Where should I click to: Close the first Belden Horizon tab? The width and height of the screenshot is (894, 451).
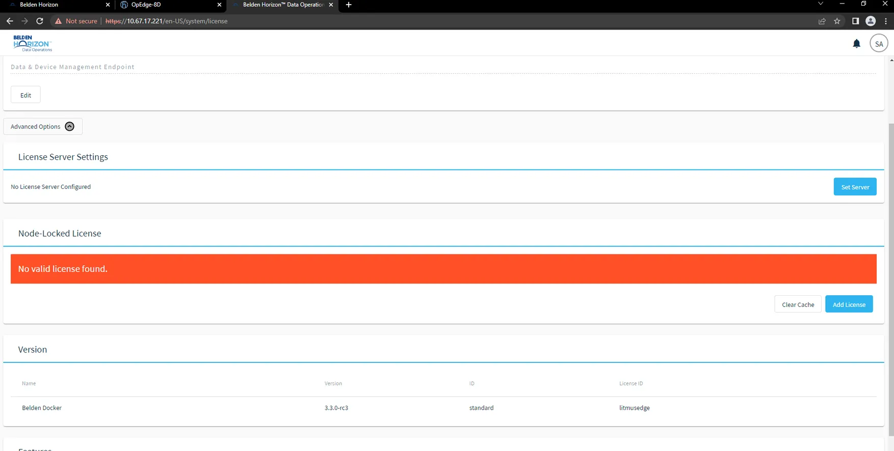coord(108,5)
